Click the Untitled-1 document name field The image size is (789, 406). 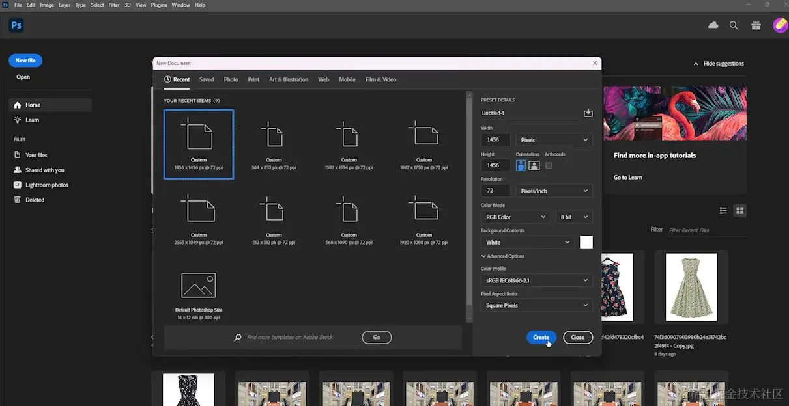point(530,113)
